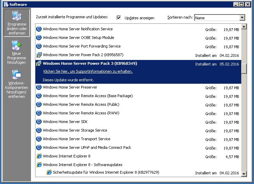The width and height of the screenshot is (254, 184).
Task: Click Internet Explorer 8 Softwareupdates icon
Action: click(39, 165)
